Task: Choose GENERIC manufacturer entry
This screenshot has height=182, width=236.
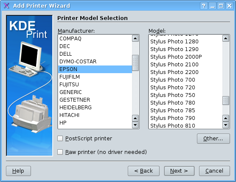Action: 95,92
